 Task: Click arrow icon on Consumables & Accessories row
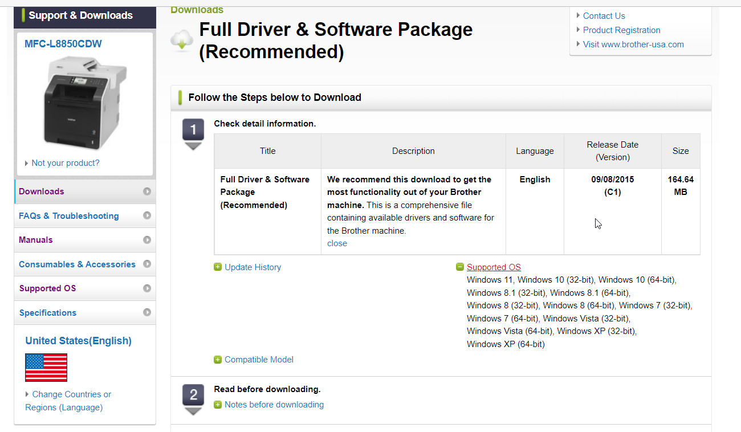(x=147, y=264)
